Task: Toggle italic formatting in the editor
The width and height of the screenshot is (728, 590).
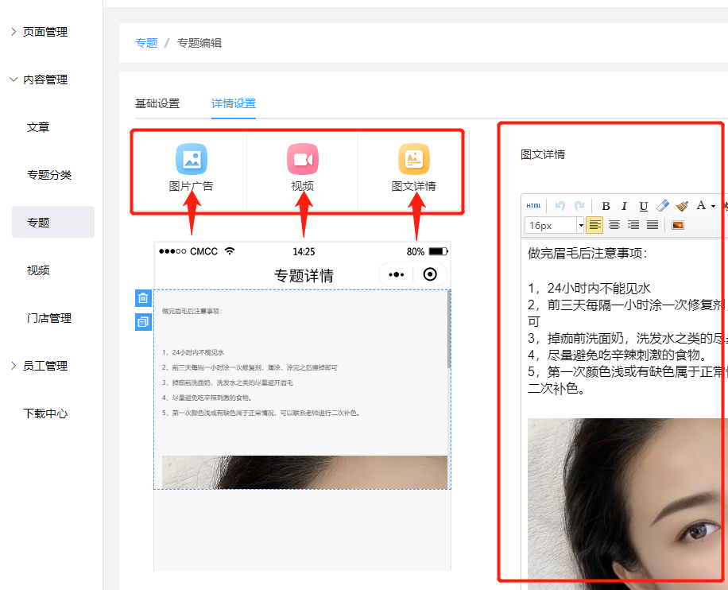Action: (x=625, y=206)
